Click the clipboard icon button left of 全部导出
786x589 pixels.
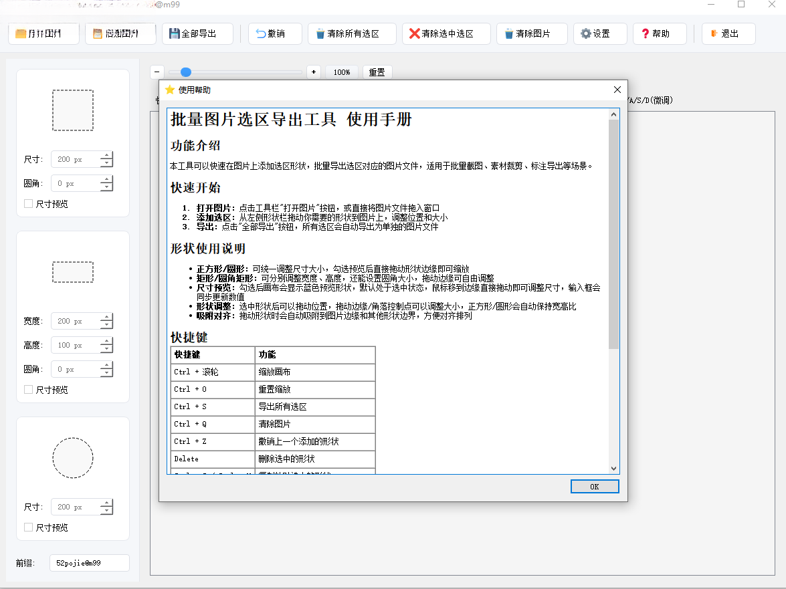coord(120,33)
